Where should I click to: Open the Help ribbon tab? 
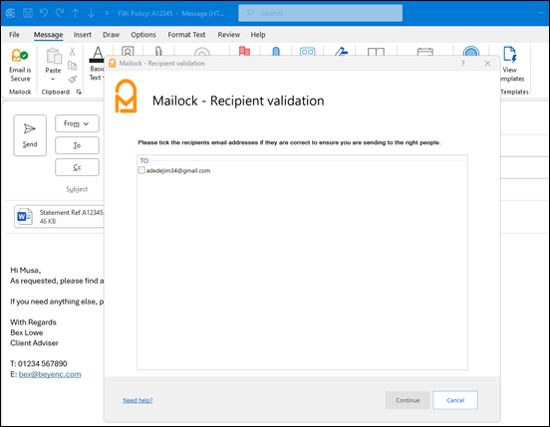click(258, 35)
